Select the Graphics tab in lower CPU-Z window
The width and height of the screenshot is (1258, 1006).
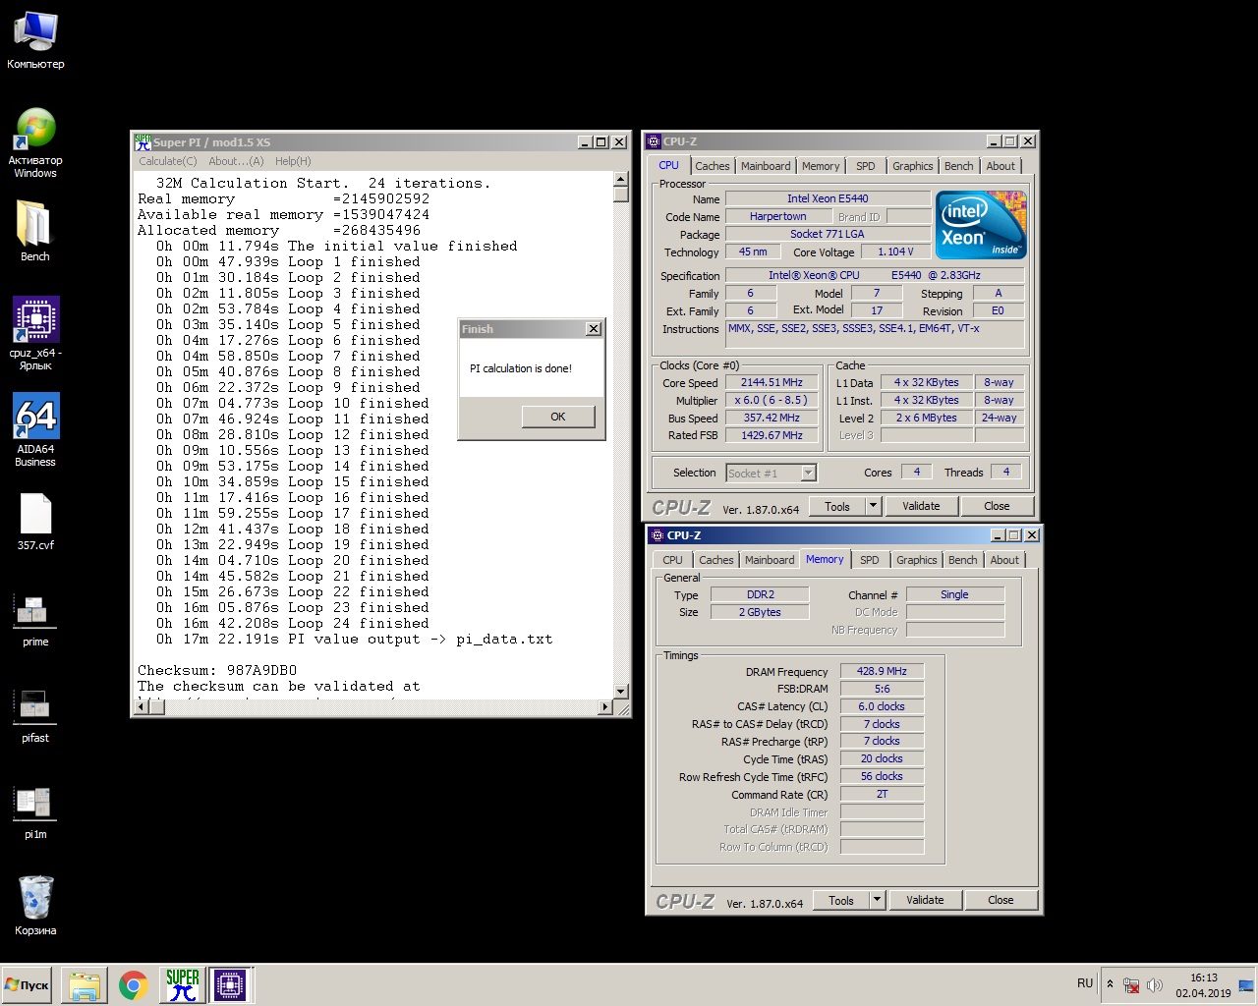tap(917, 560)
